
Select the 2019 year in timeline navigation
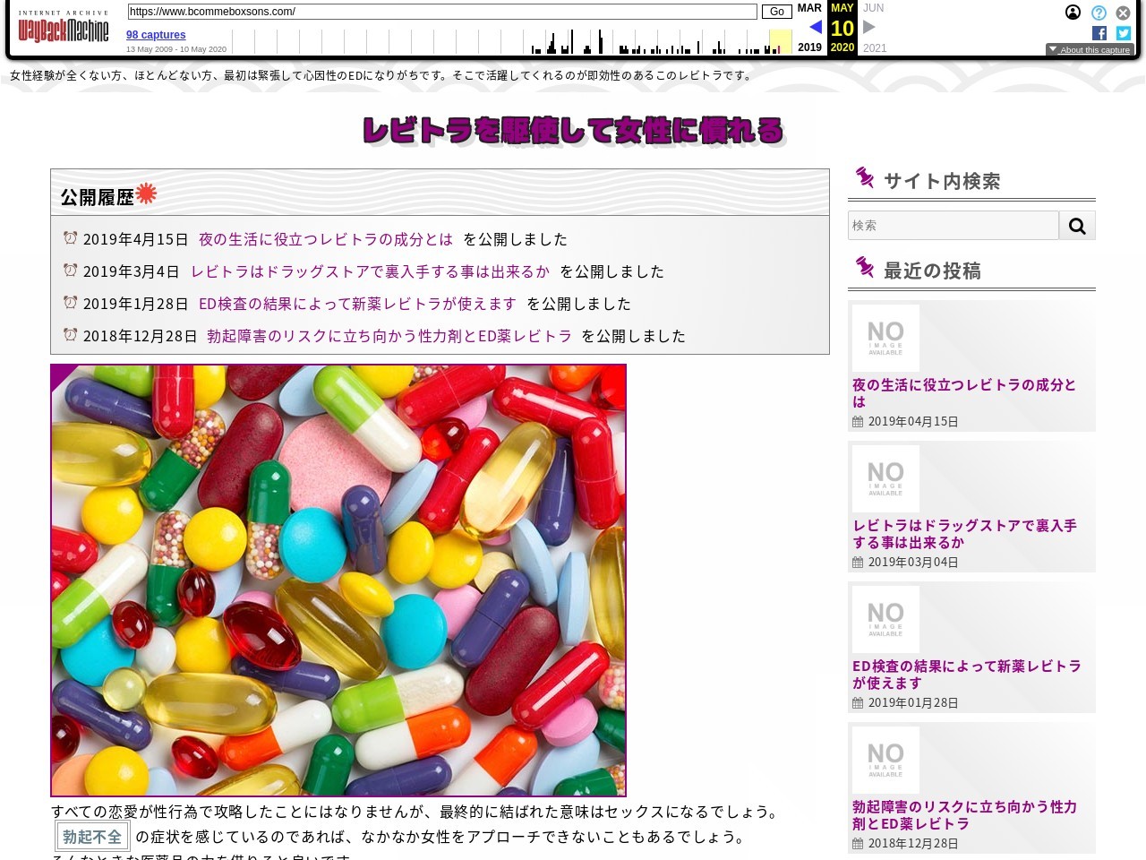coord(809,47)
